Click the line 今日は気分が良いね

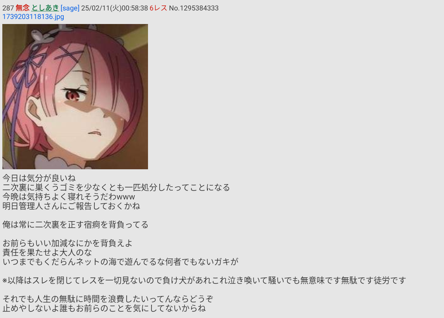click(x=39, y=178)
